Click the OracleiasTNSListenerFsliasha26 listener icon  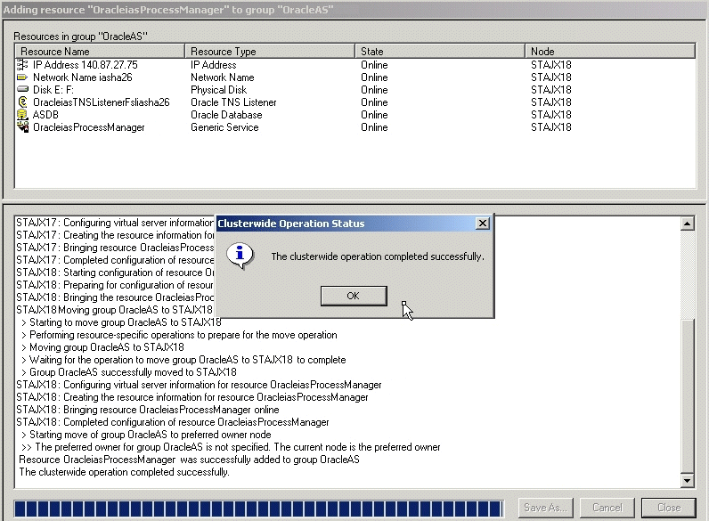(22, 102)
